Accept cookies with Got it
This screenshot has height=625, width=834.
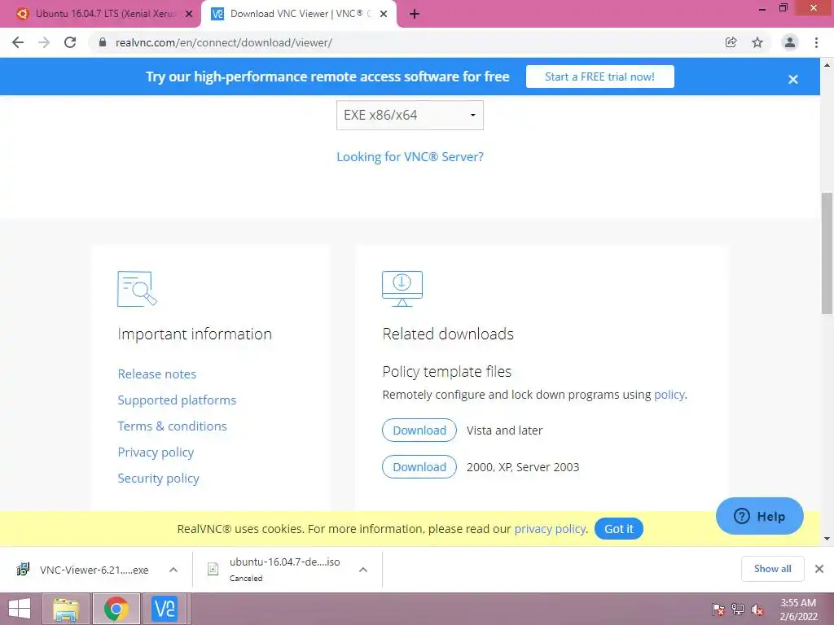(x=619, y=529)
